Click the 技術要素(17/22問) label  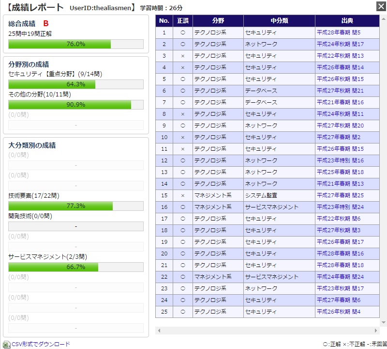click(34, 196)
